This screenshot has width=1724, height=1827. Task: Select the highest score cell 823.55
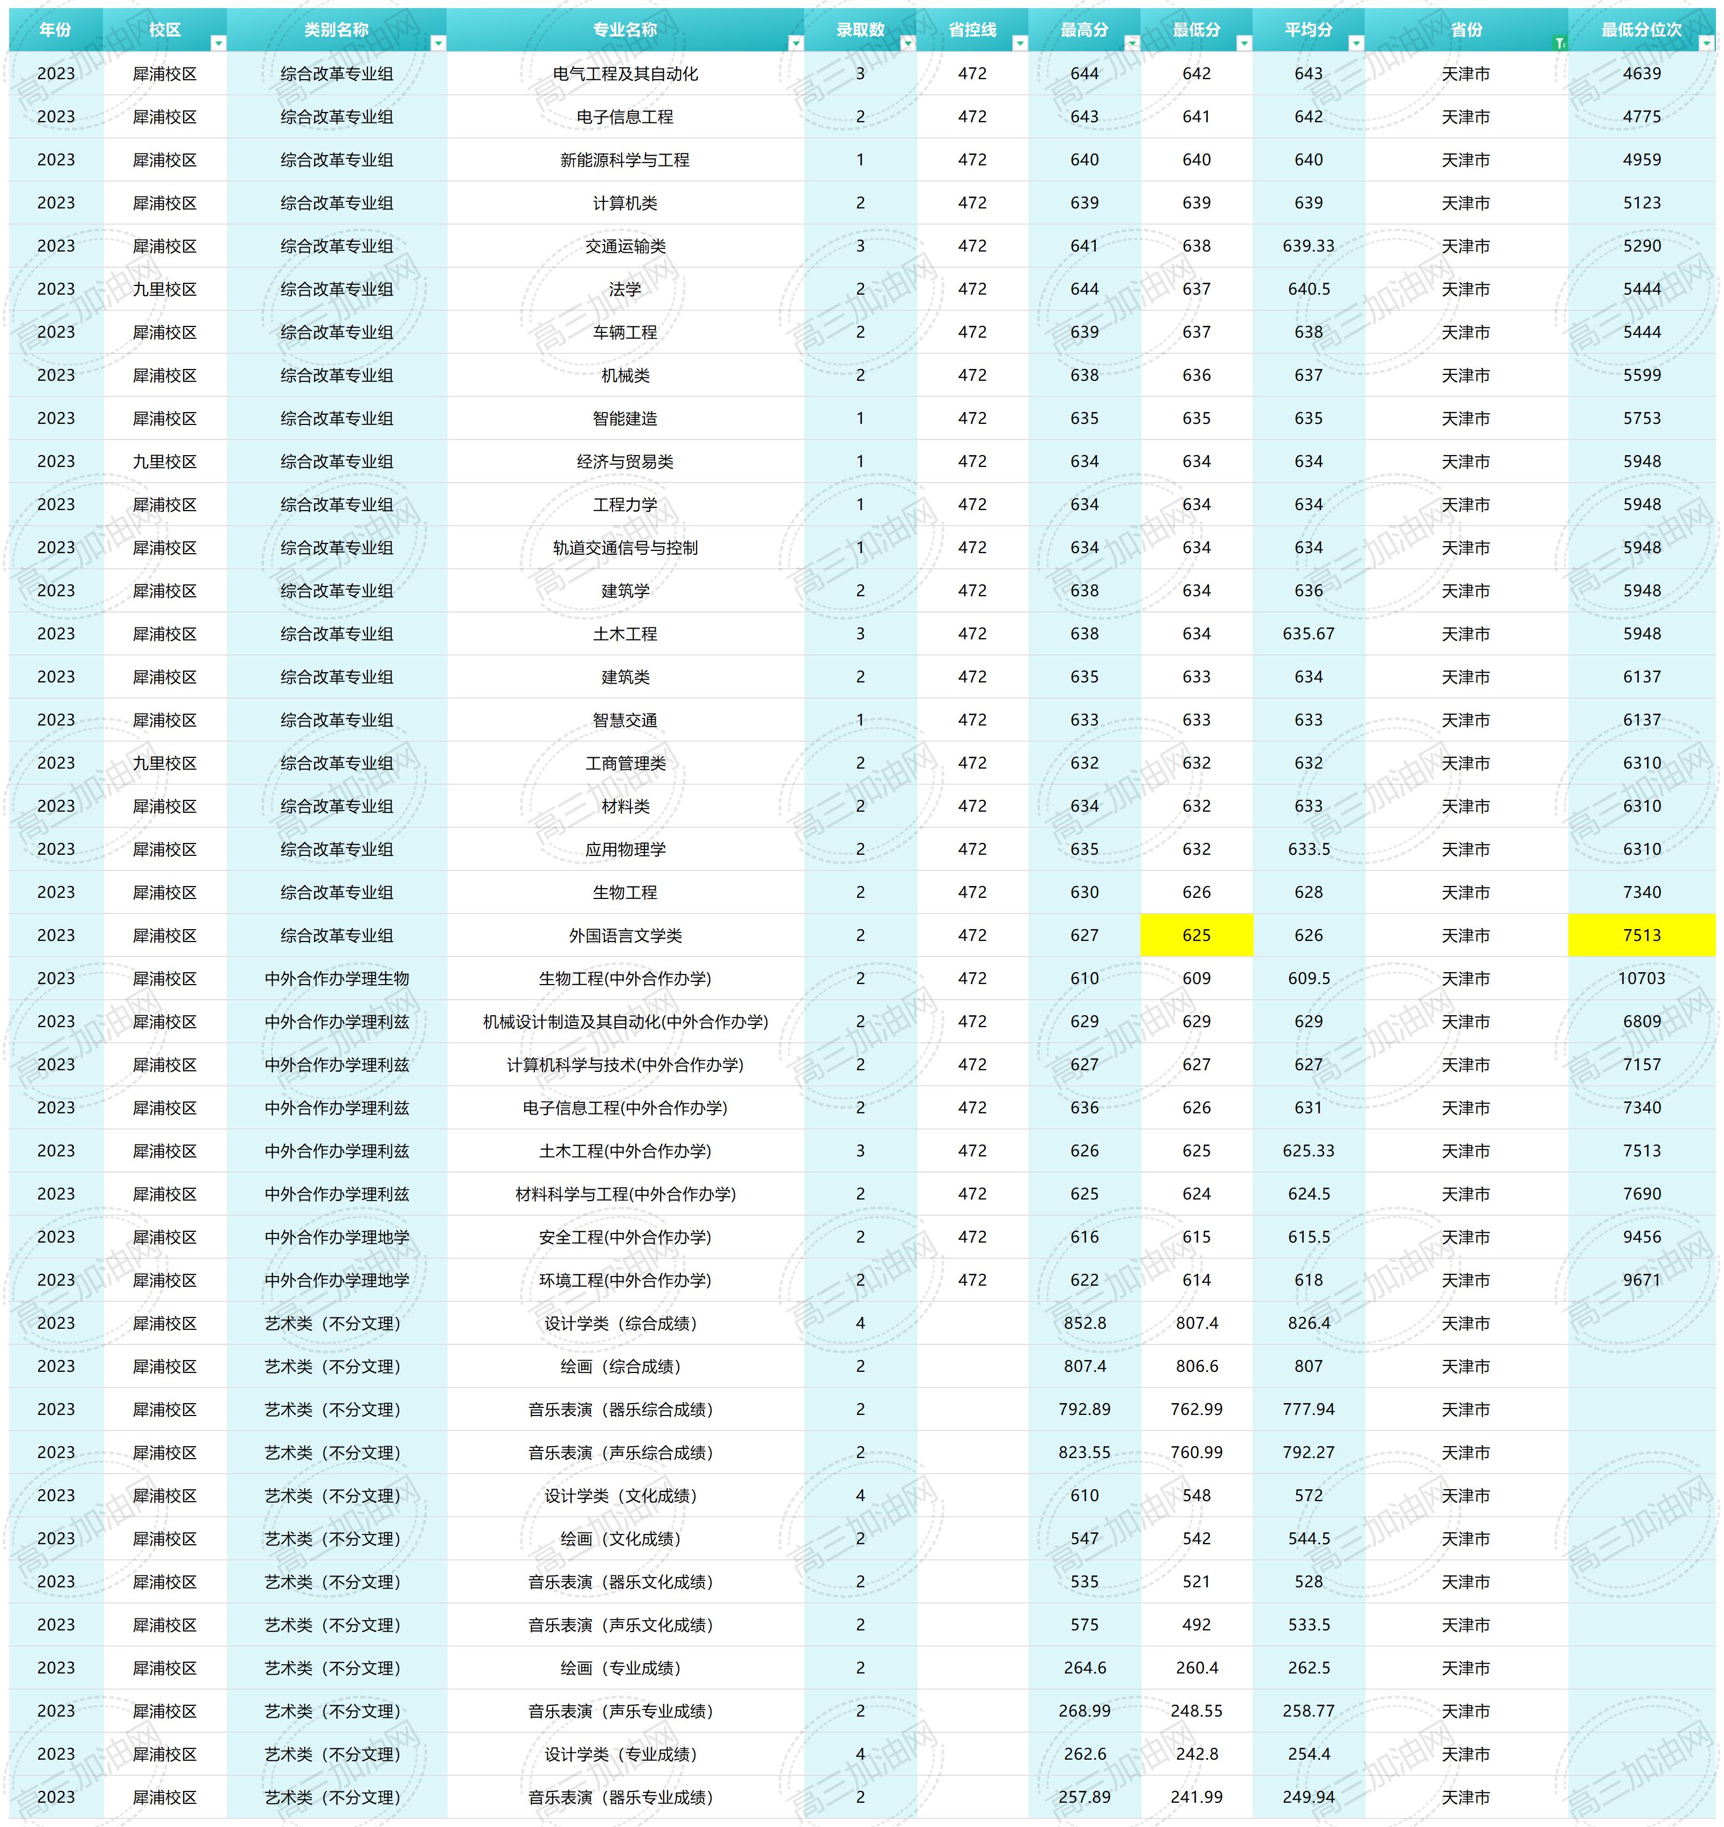pos(1085,1453)
